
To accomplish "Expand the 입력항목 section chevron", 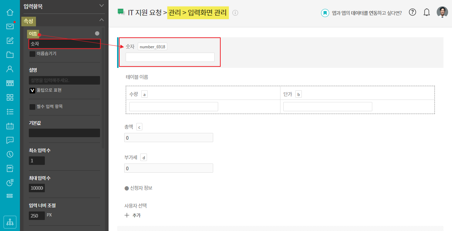I will (x=102, y=5).
